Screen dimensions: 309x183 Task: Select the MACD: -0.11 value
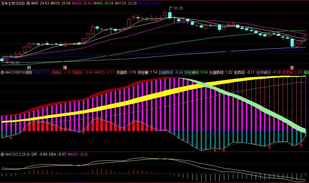pos(105,72)
